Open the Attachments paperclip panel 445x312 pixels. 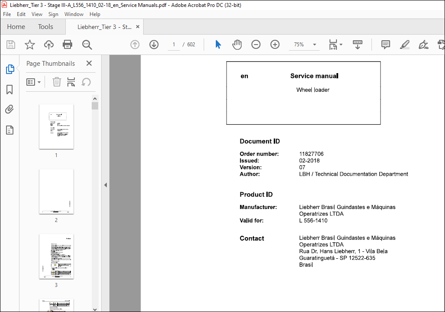tap(10, 109)
